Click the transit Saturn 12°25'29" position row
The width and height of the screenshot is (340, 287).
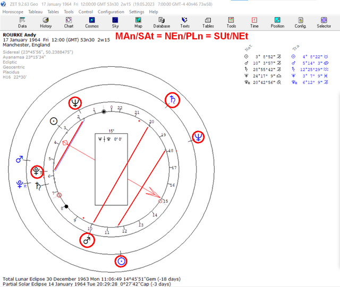tap(310, 69)
